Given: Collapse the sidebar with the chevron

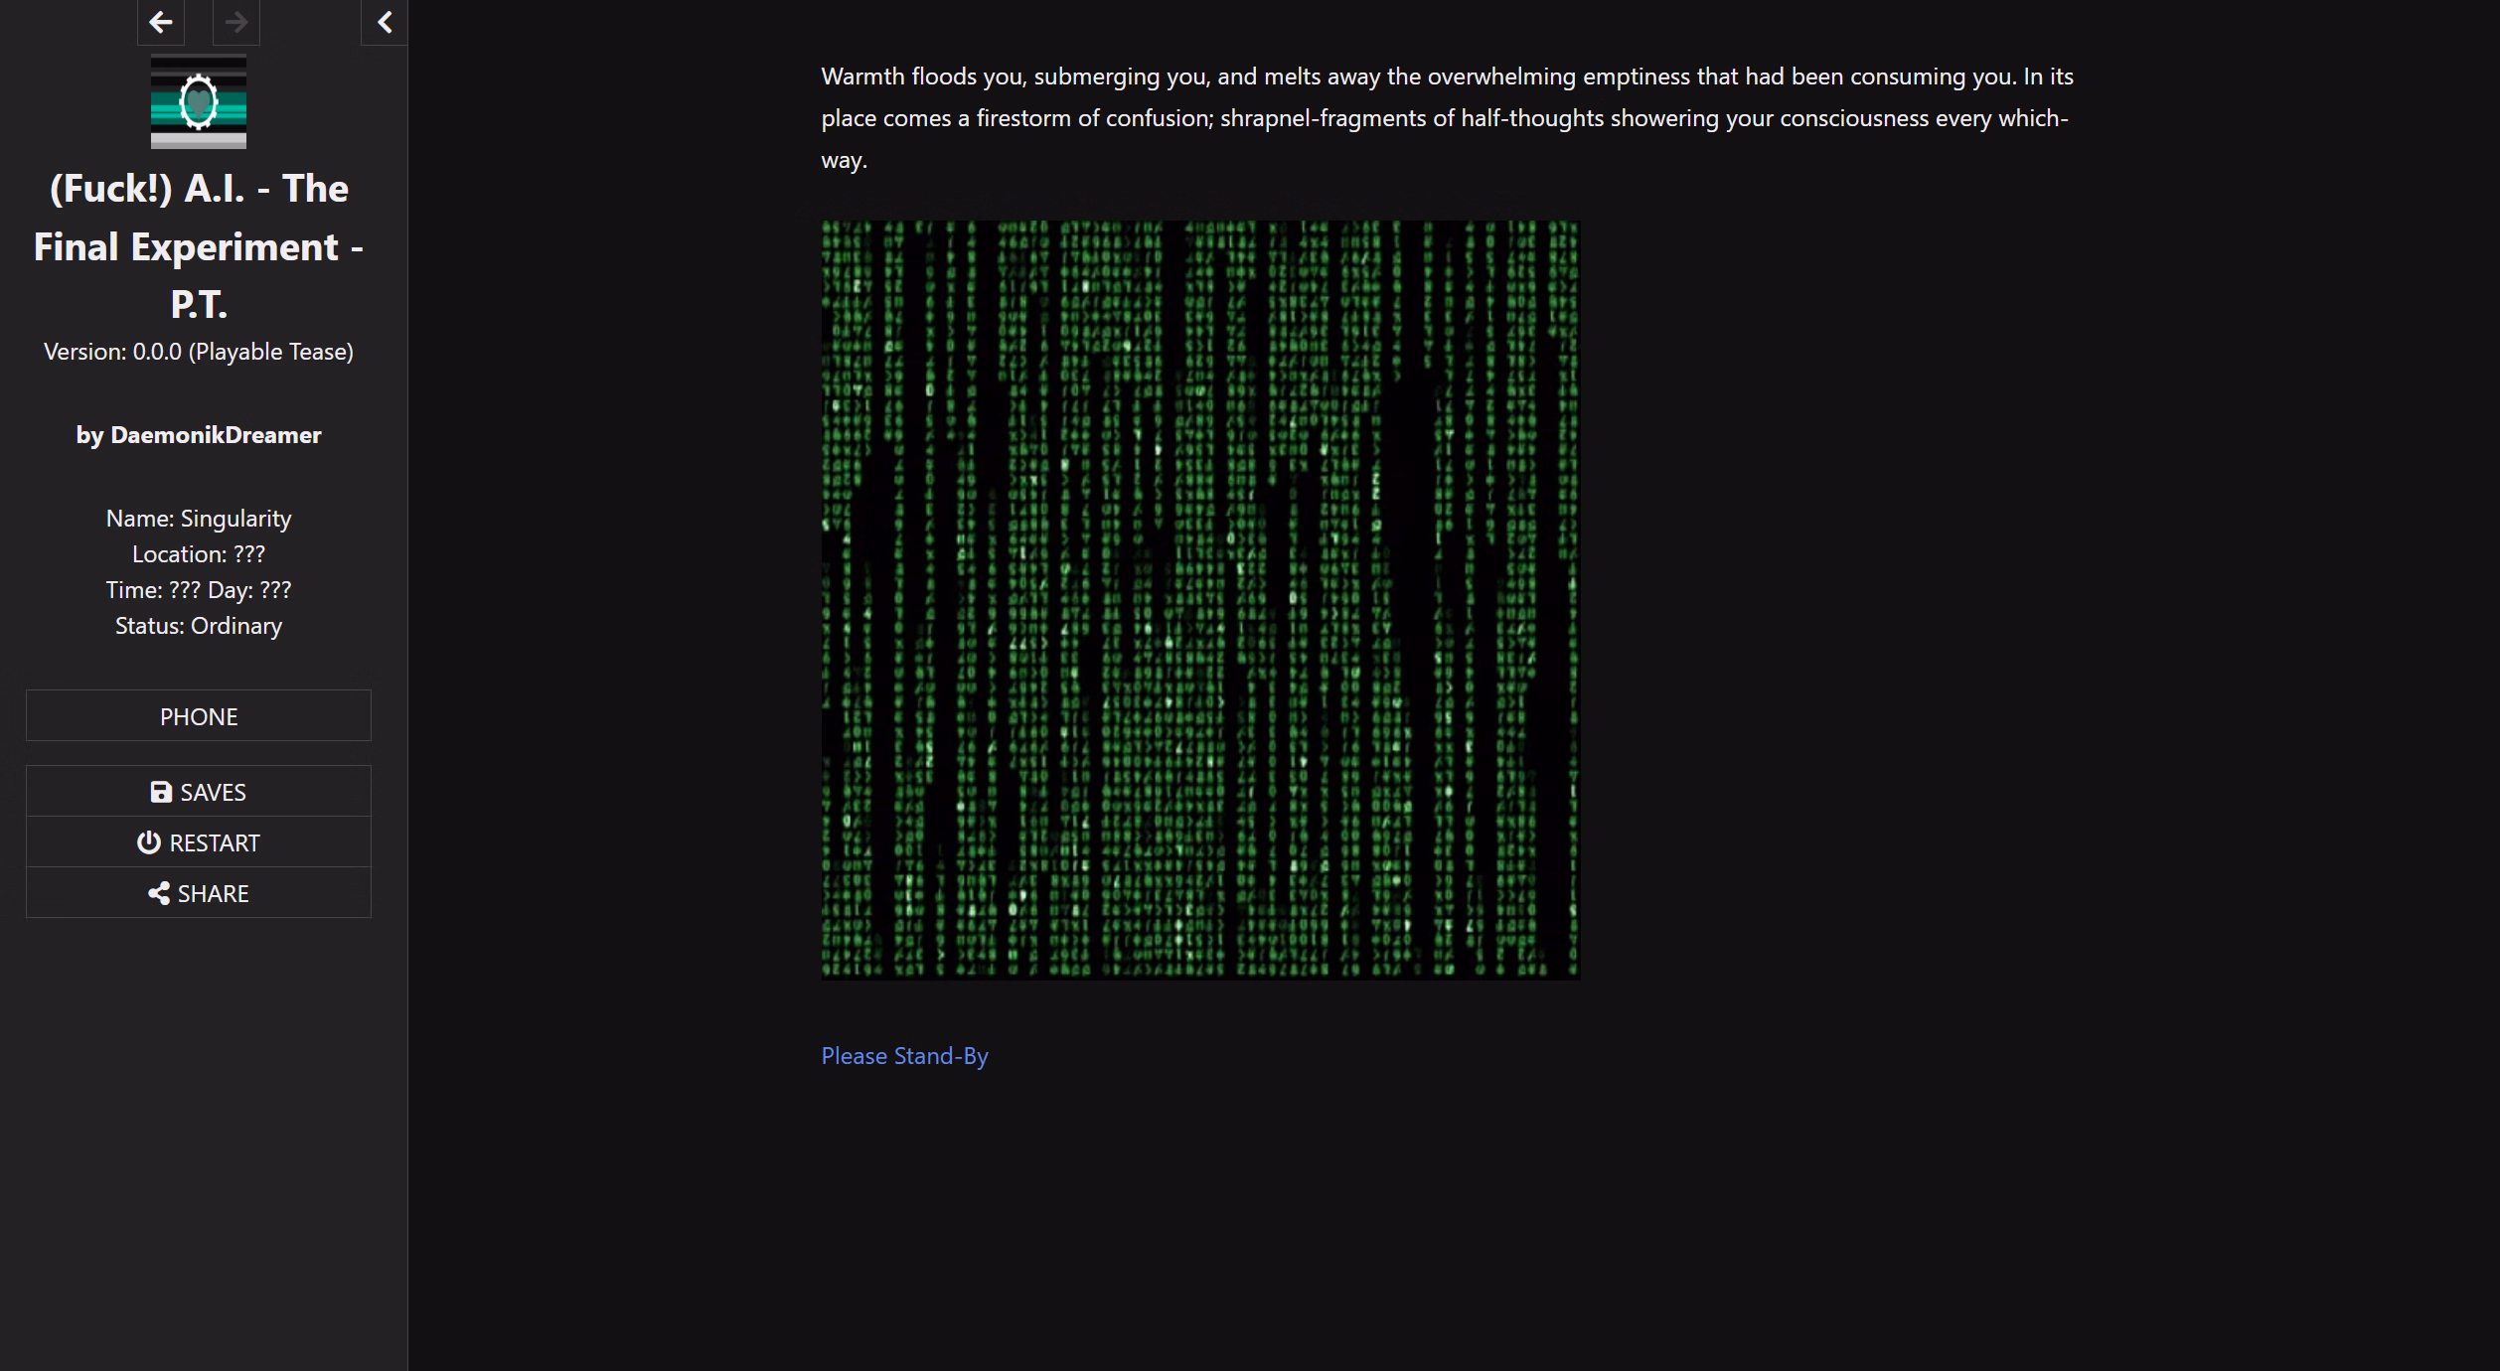Looking at the screenshot, I should coord(385,22).
